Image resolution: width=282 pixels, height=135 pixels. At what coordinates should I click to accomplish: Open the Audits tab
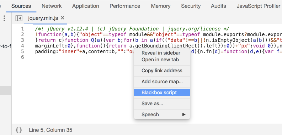pos(218,6)
